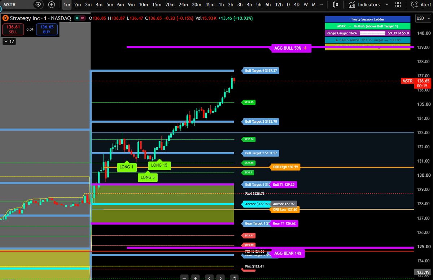Viewport: 433px width, 280px height.
Task: Select the 4h interval
Action: [249, 5]
